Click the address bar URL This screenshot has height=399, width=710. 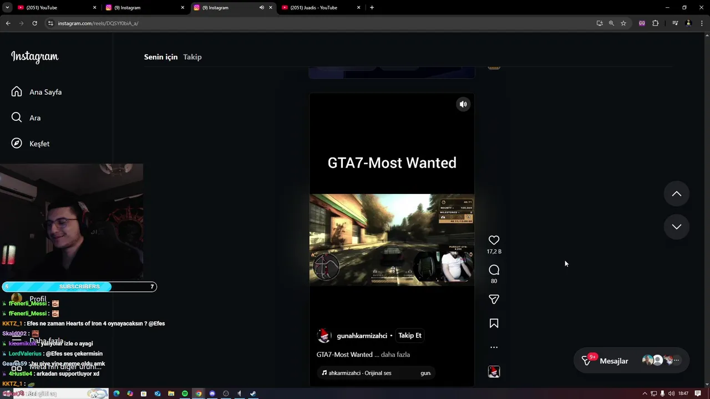[x=98, y=23]
